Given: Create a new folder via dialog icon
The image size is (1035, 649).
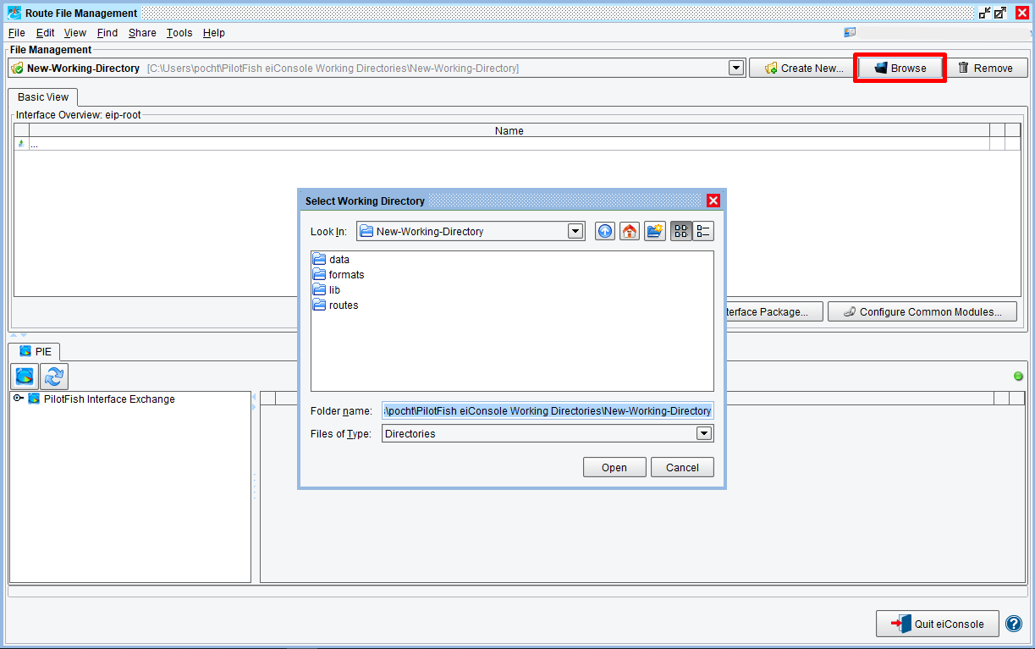Looking at the screenshot, I should [655, 231].
